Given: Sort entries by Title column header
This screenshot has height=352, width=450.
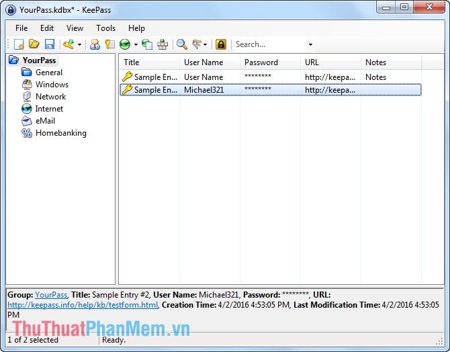Looking at the screenshot, I should click(150, 62).
